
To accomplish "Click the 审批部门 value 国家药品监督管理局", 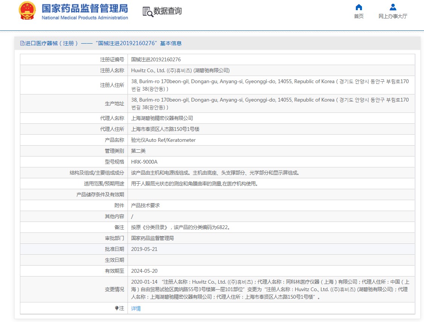I will coord(152,238).
